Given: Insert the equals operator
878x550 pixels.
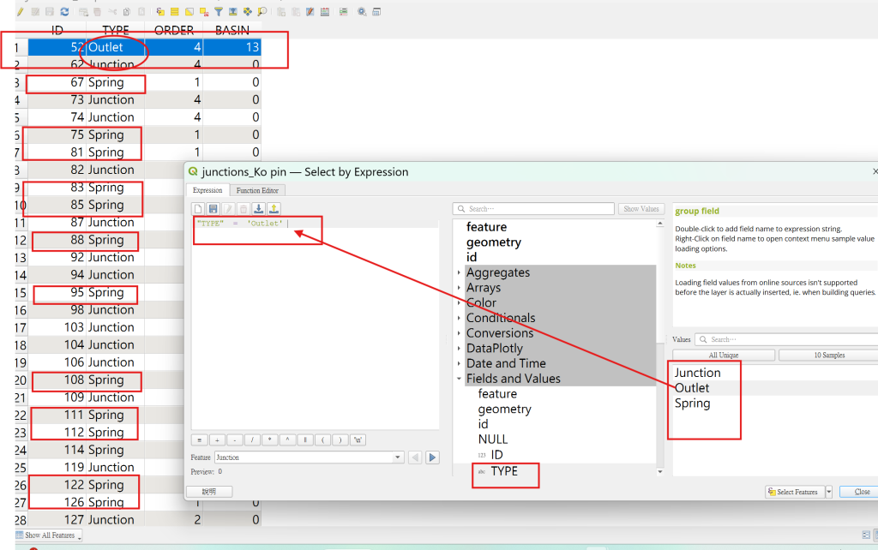Looking at the screenshot, I should [x=199, y=439].
